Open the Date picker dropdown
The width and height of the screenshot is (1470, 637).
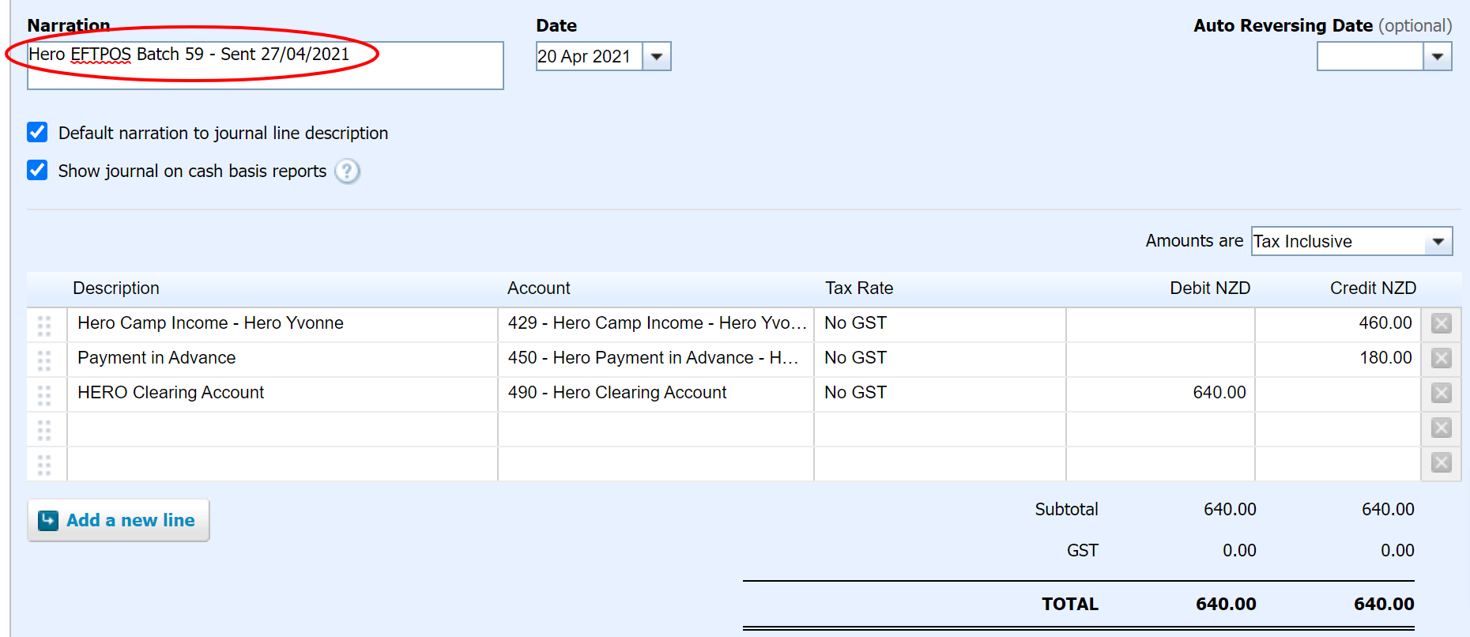point(656,56)
